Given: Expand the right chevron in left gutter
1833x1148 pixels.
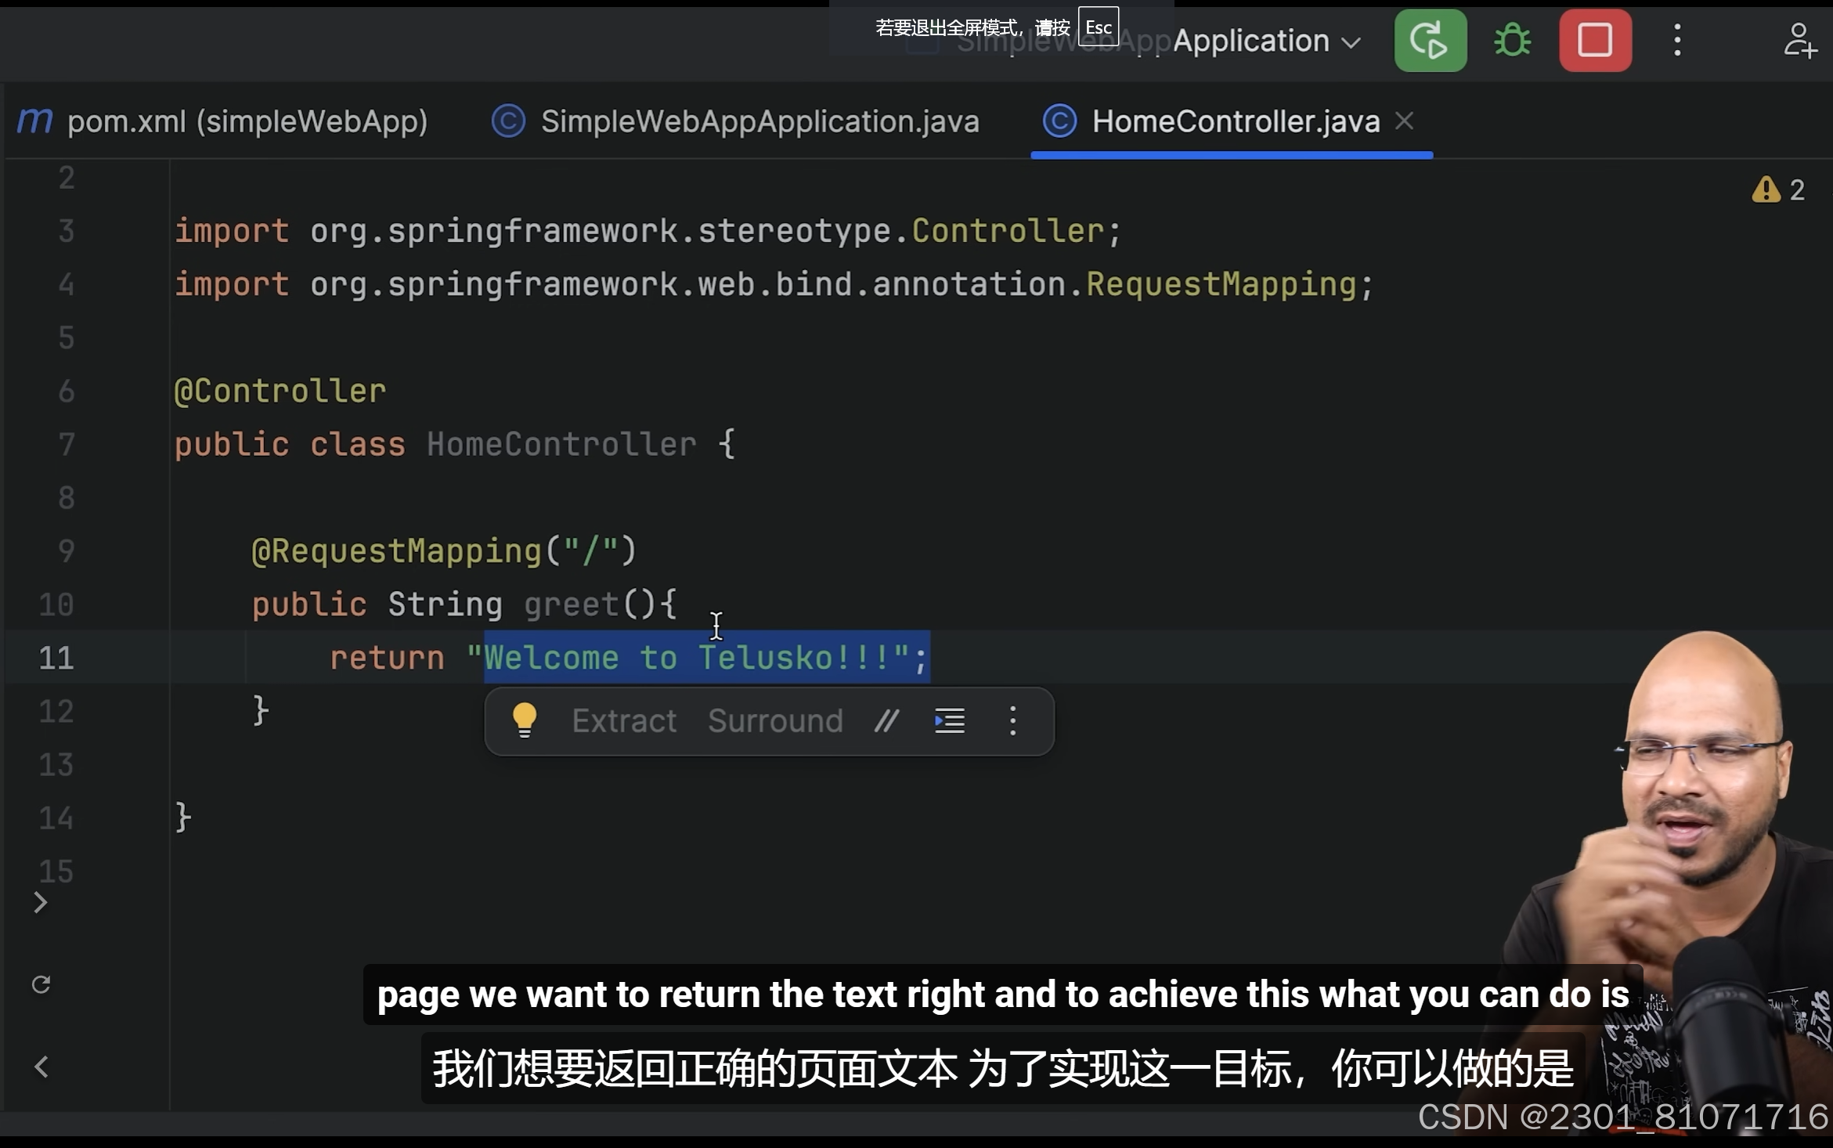Looking at the screenshot, I should (41, 903).
